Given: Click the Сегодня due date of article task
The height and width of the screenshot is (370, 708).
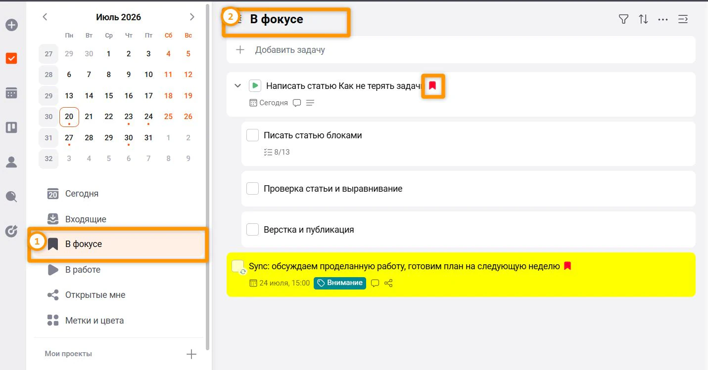Looking at the screenshot, I should tap(269, 103).
